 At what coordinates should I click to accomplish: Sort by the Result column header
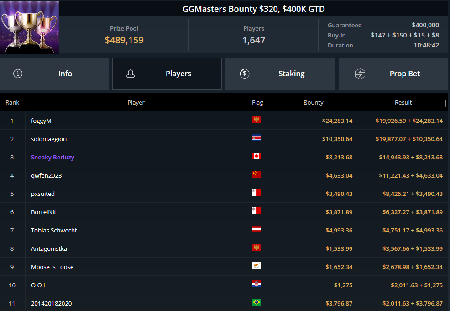pyautogui.click(x=403, y=102)
